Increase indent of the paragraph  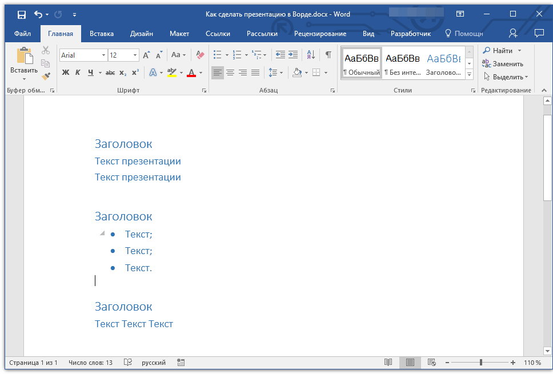click(x=293, y=55)
